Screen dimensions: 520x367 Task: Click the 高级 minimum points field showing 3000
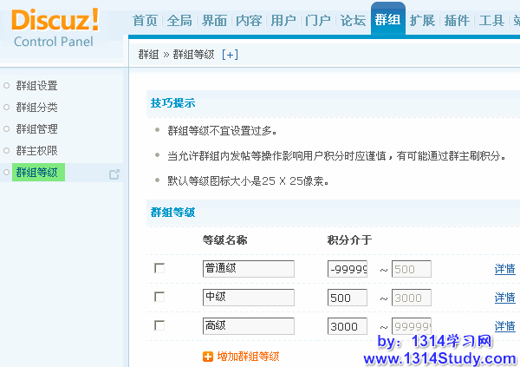pyautogui.click(x=348, y=326)
